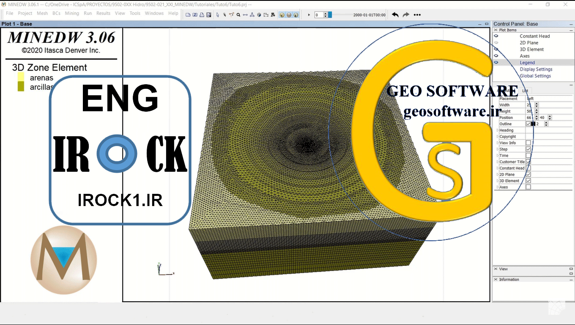Click the Width value stepper

pyautogui.click(x=537, y=105)
